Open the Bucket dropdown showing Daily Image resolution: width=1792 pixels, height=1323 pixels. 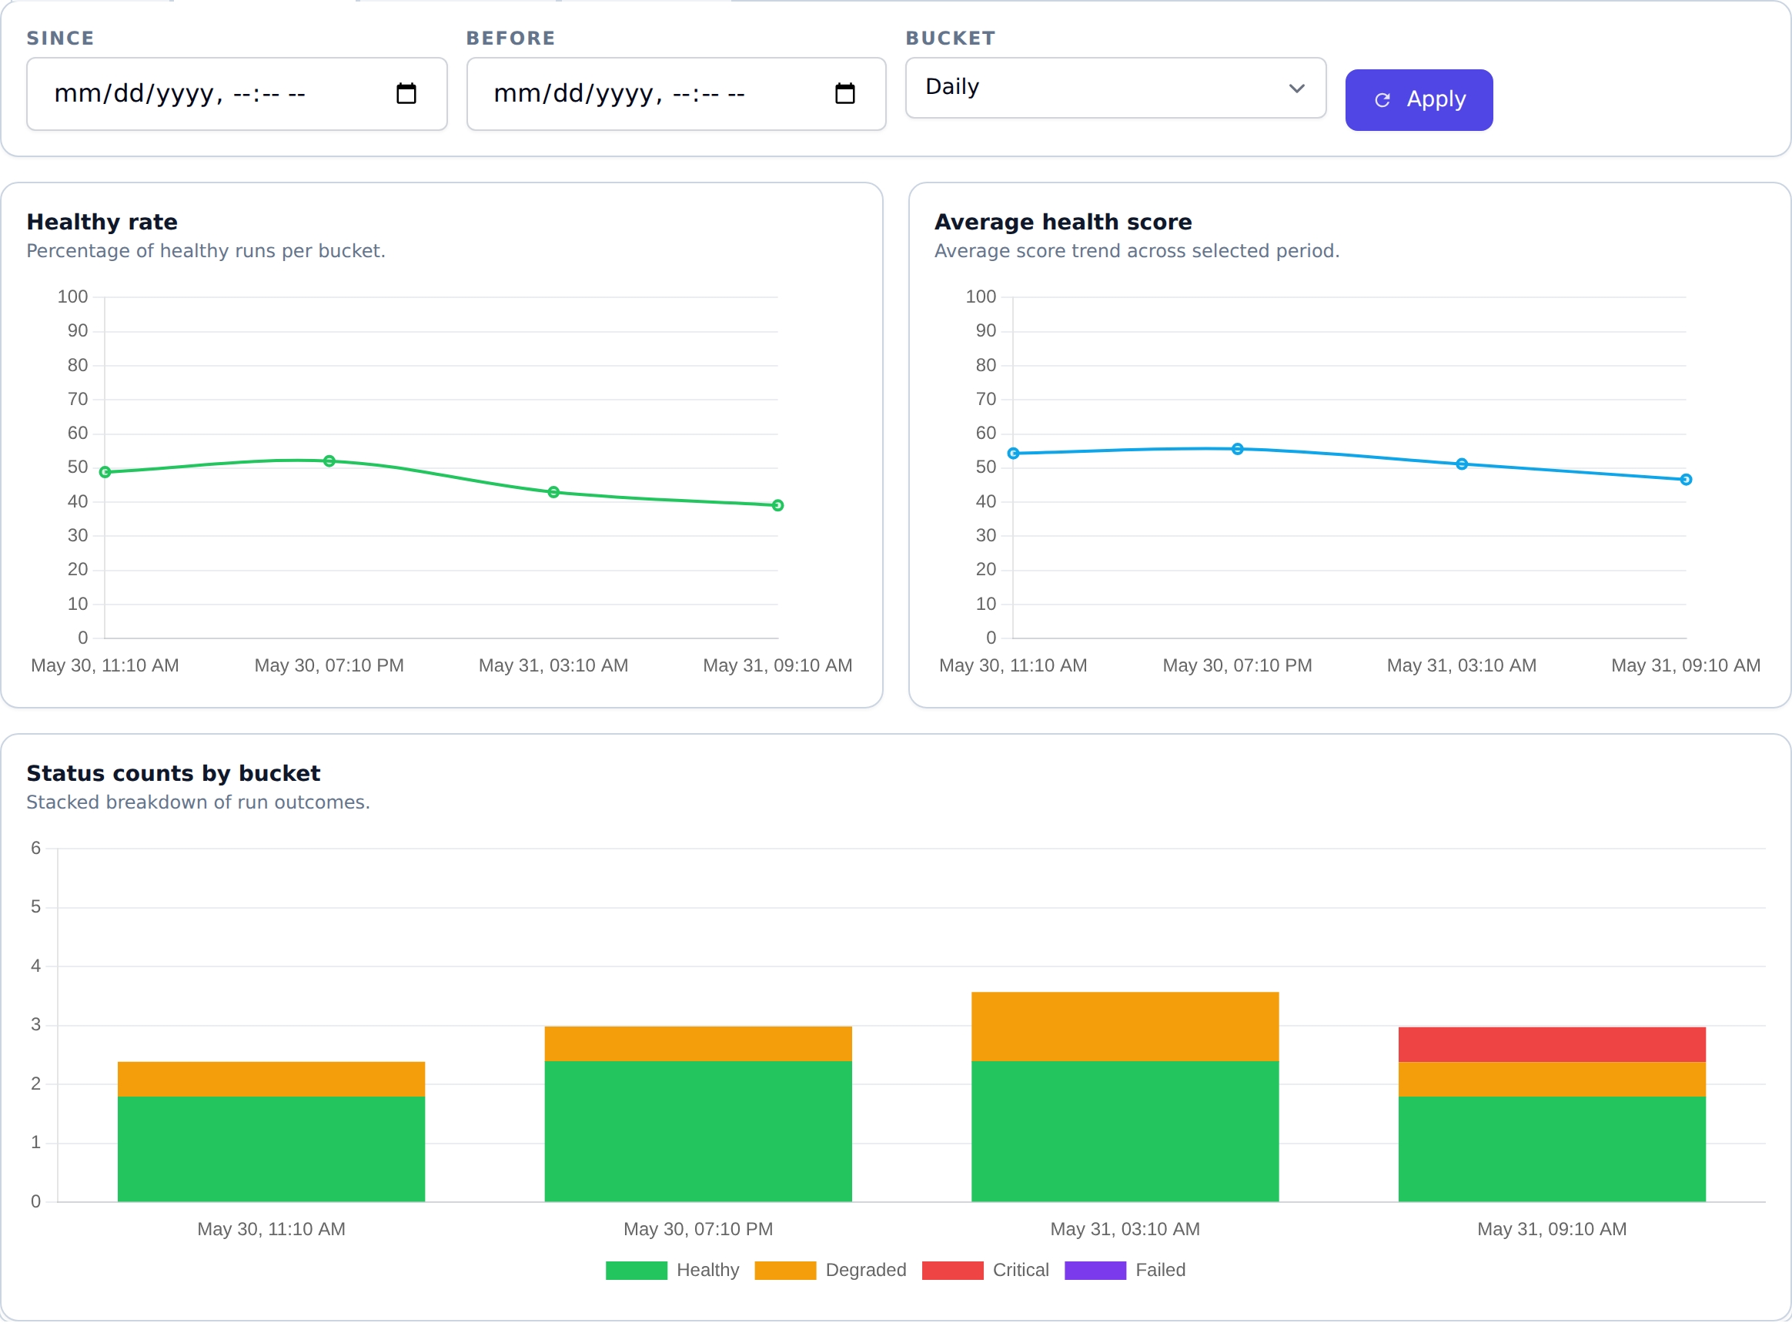click(1115, 87)
